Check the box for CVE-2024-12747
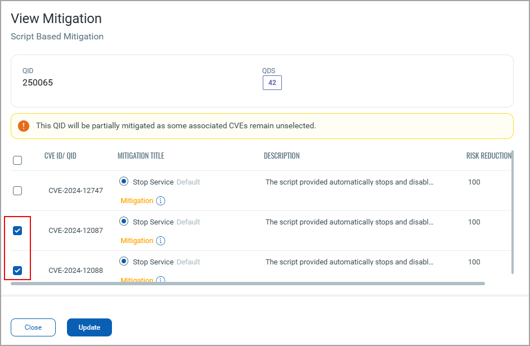 17,191
